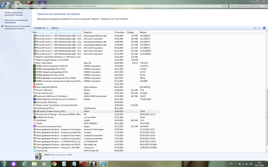
Task: Click the Punto Switcher 4.4.3 icon
Action: tap(34, 93)
